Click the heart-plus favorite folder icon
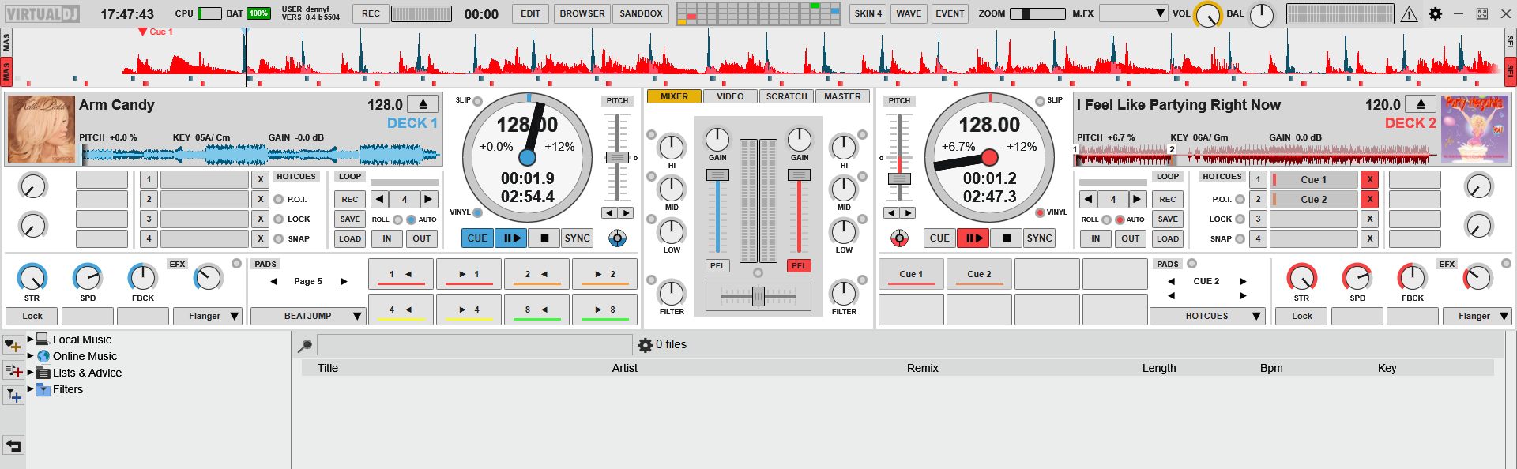Image resolution: width=1517 pixels, height=469 pixels. tap(13, 345)
